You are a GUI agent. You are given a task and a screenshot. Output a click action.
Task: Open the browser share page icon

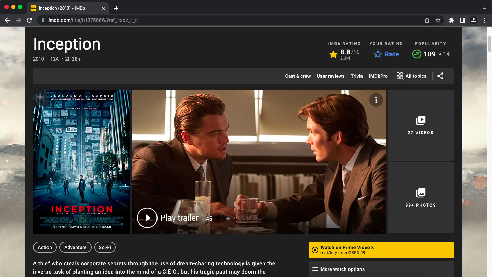427,20
